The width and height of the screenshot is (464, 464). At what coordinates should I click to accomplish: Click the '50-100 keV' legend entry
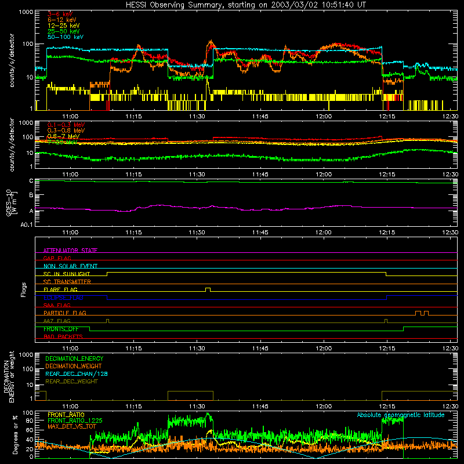(x=66, y=37)
